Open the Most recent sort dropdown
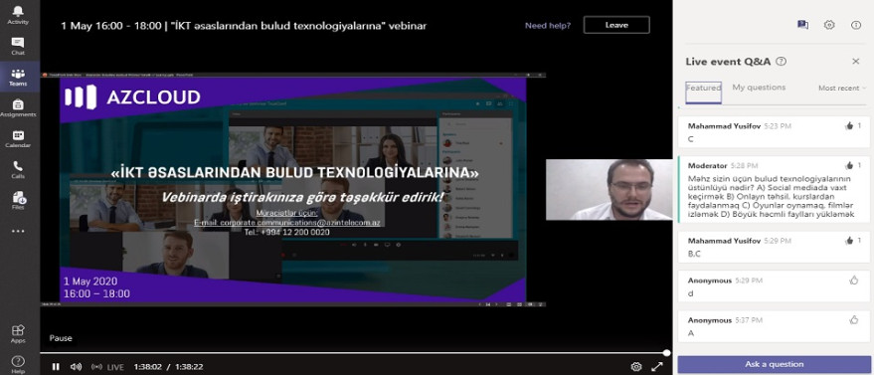 [x=842, y=89]
